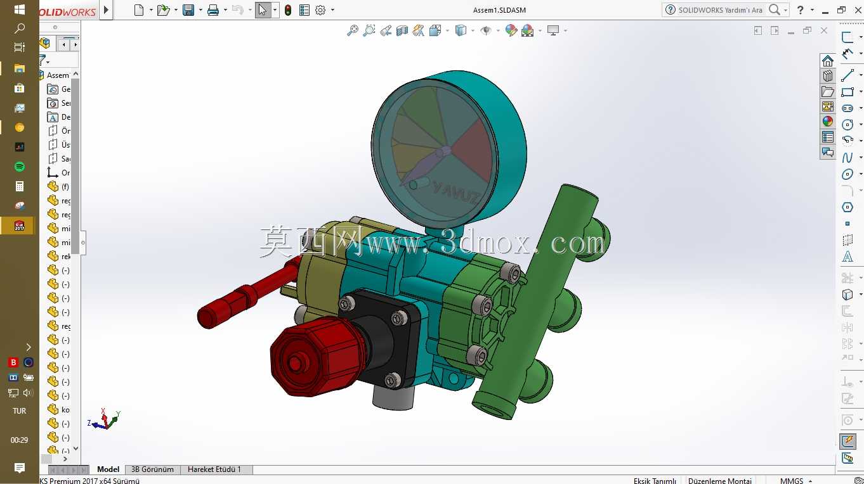Viewport: 864px width, 484px height.
Task: Click the Zoom to Area icon
Action: pyautogui.click(x=369, y=30)
